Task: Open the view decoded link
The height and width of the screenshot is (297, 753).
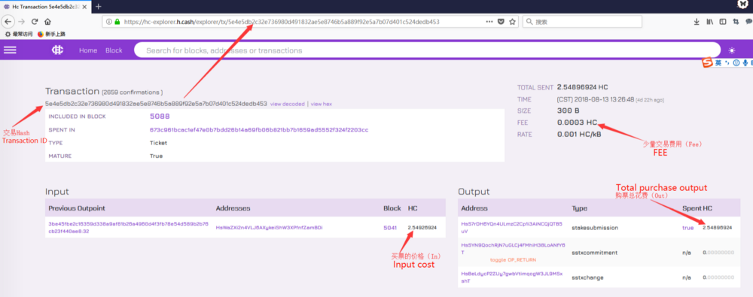Action: click(287, 104)
